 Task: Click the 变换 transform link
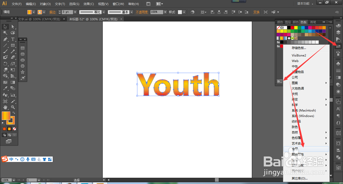256,12
